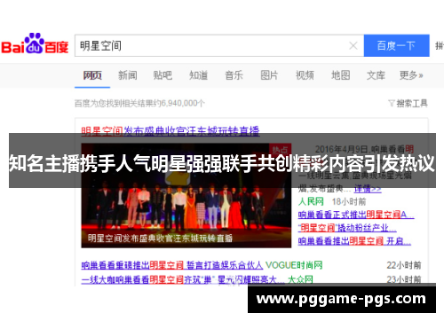Viewport: 444px width, 321px height.
Task: Go to the 知道 tab
Action: click(198, 75)
